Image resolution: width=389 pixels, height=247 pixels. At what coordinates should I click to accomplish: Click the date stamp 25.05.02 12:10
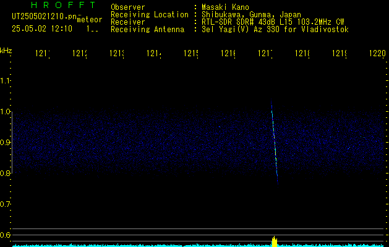(42, 29)
